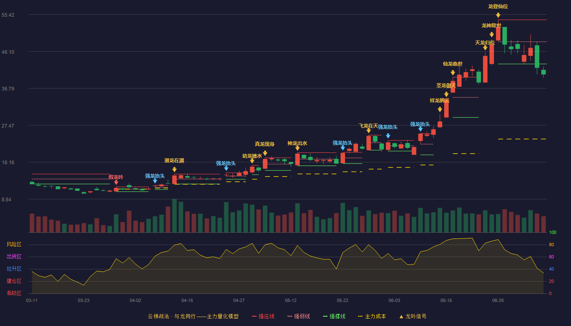Click the 真龙现身 signal arrow
Image resolution: width=571 pixels, height=326 pixels.
265,153
